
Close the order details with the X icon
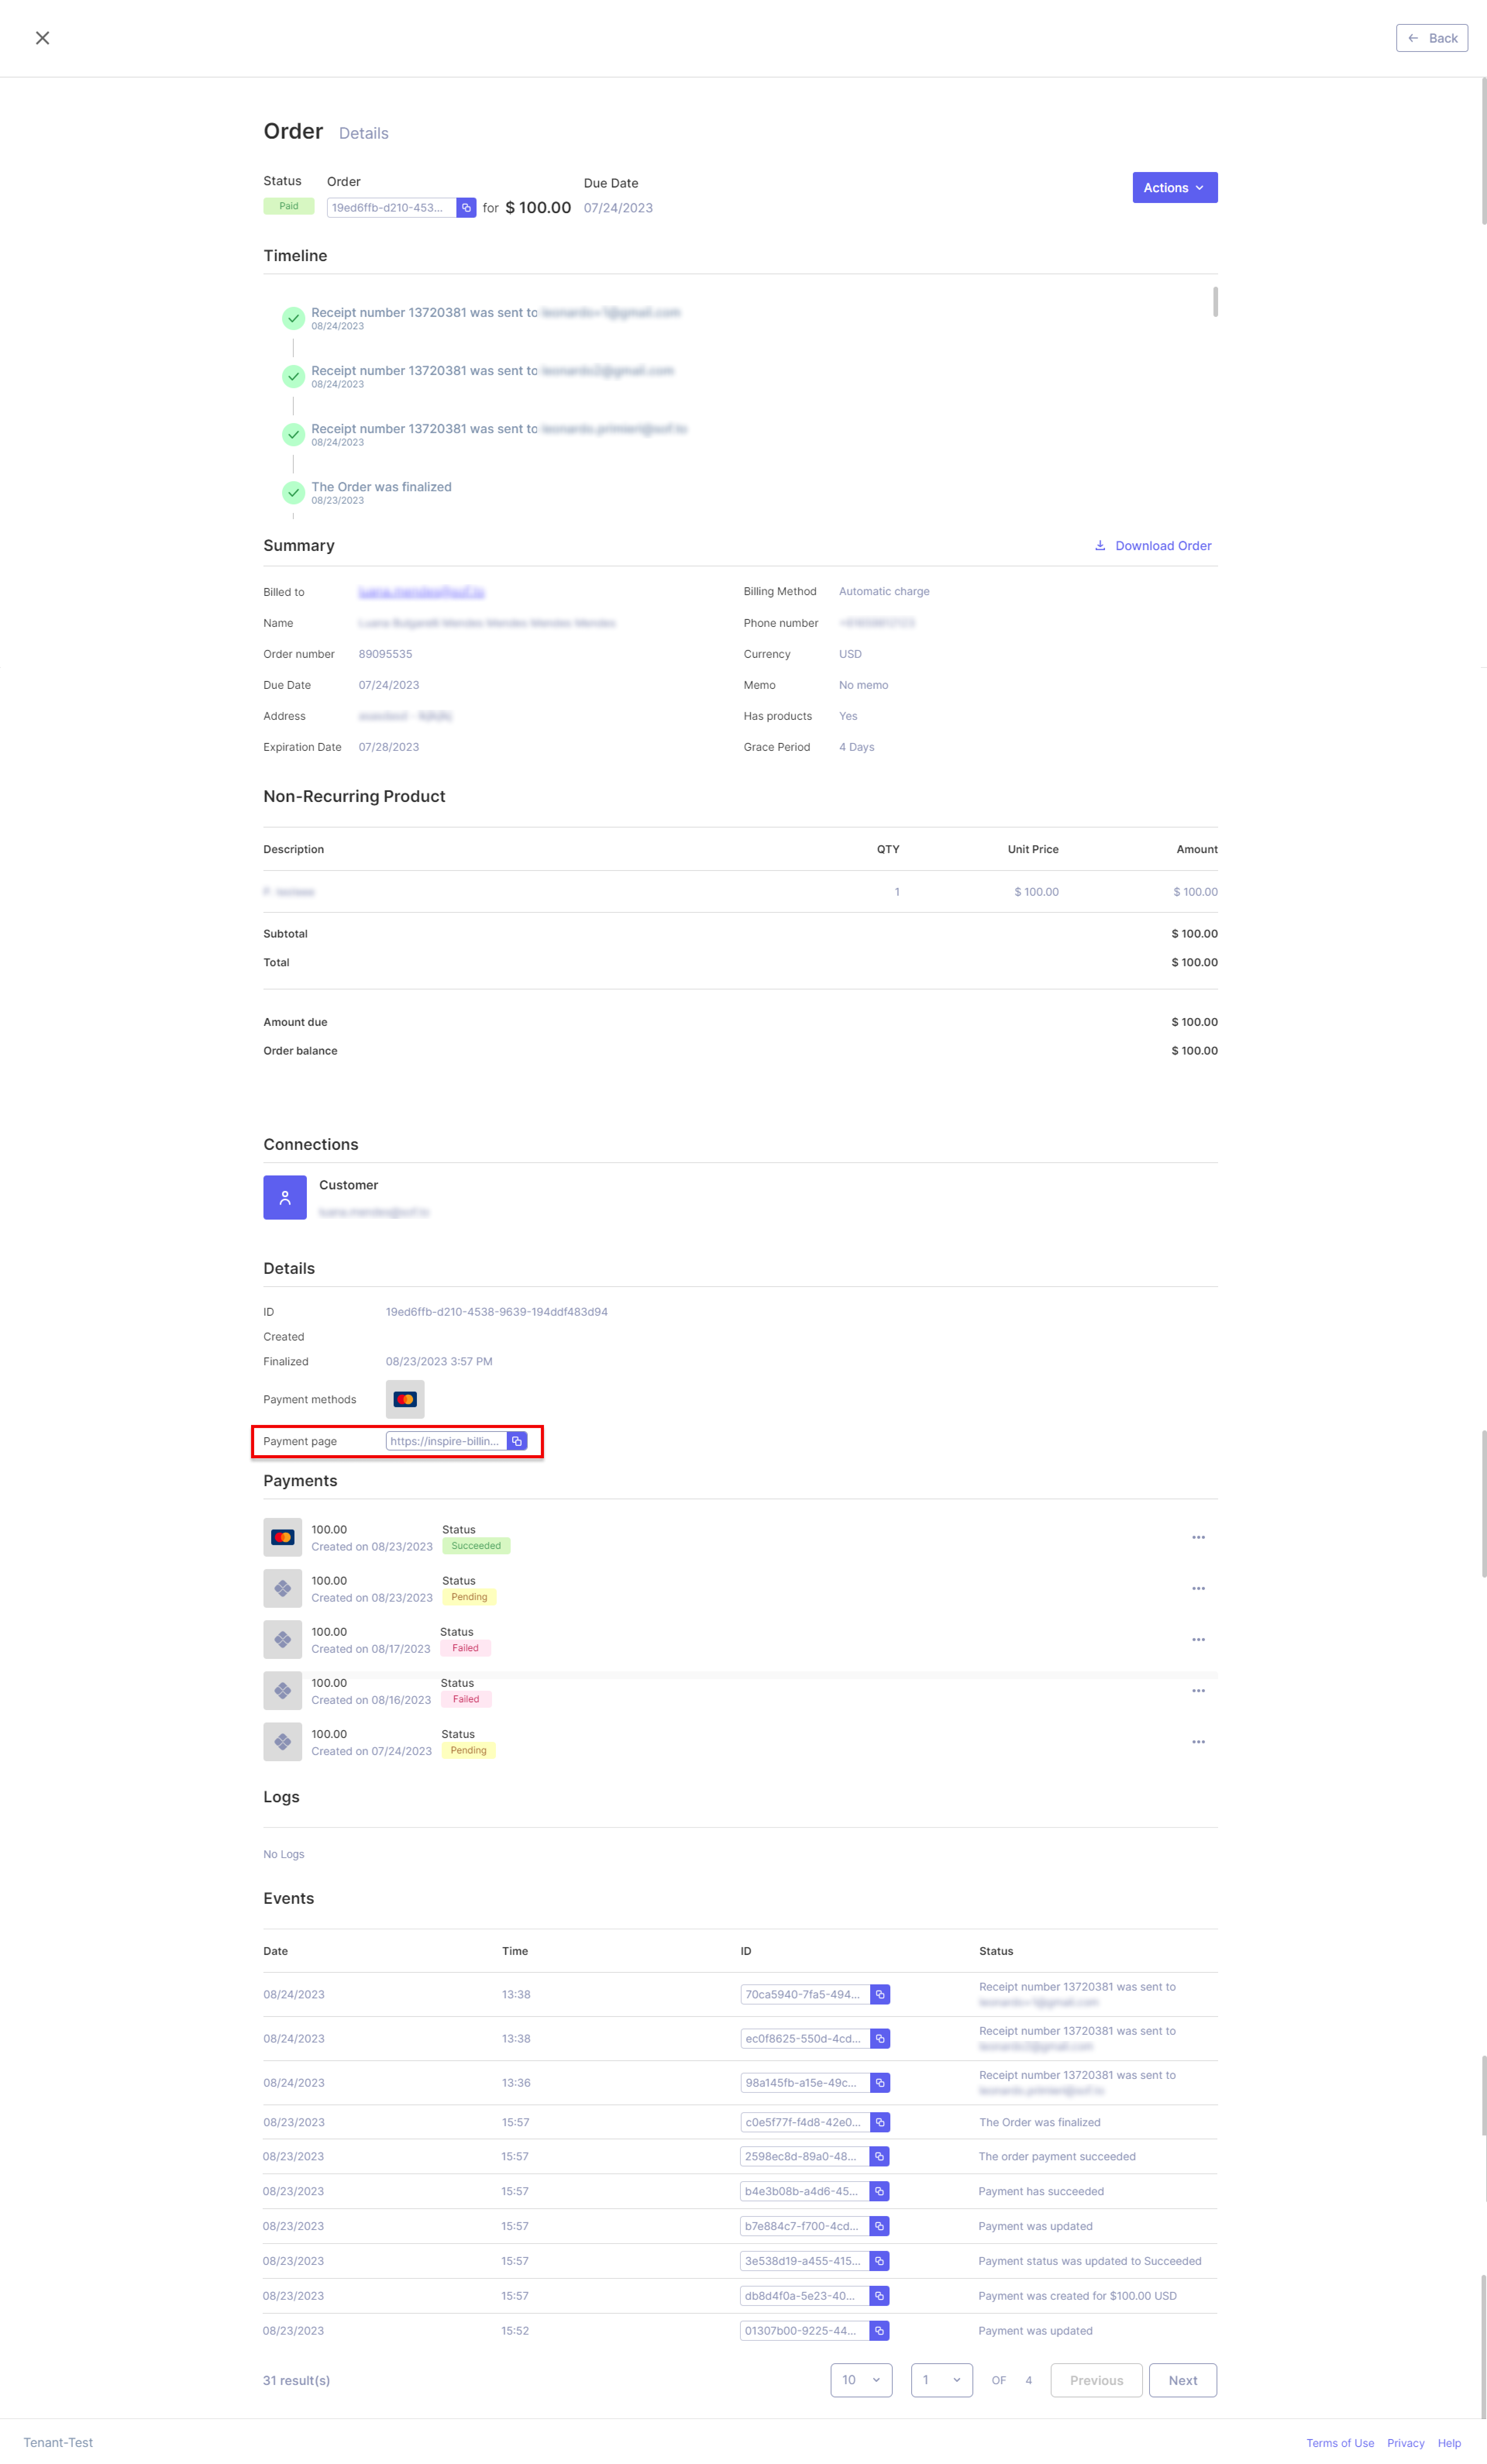[x=42, y=38]
